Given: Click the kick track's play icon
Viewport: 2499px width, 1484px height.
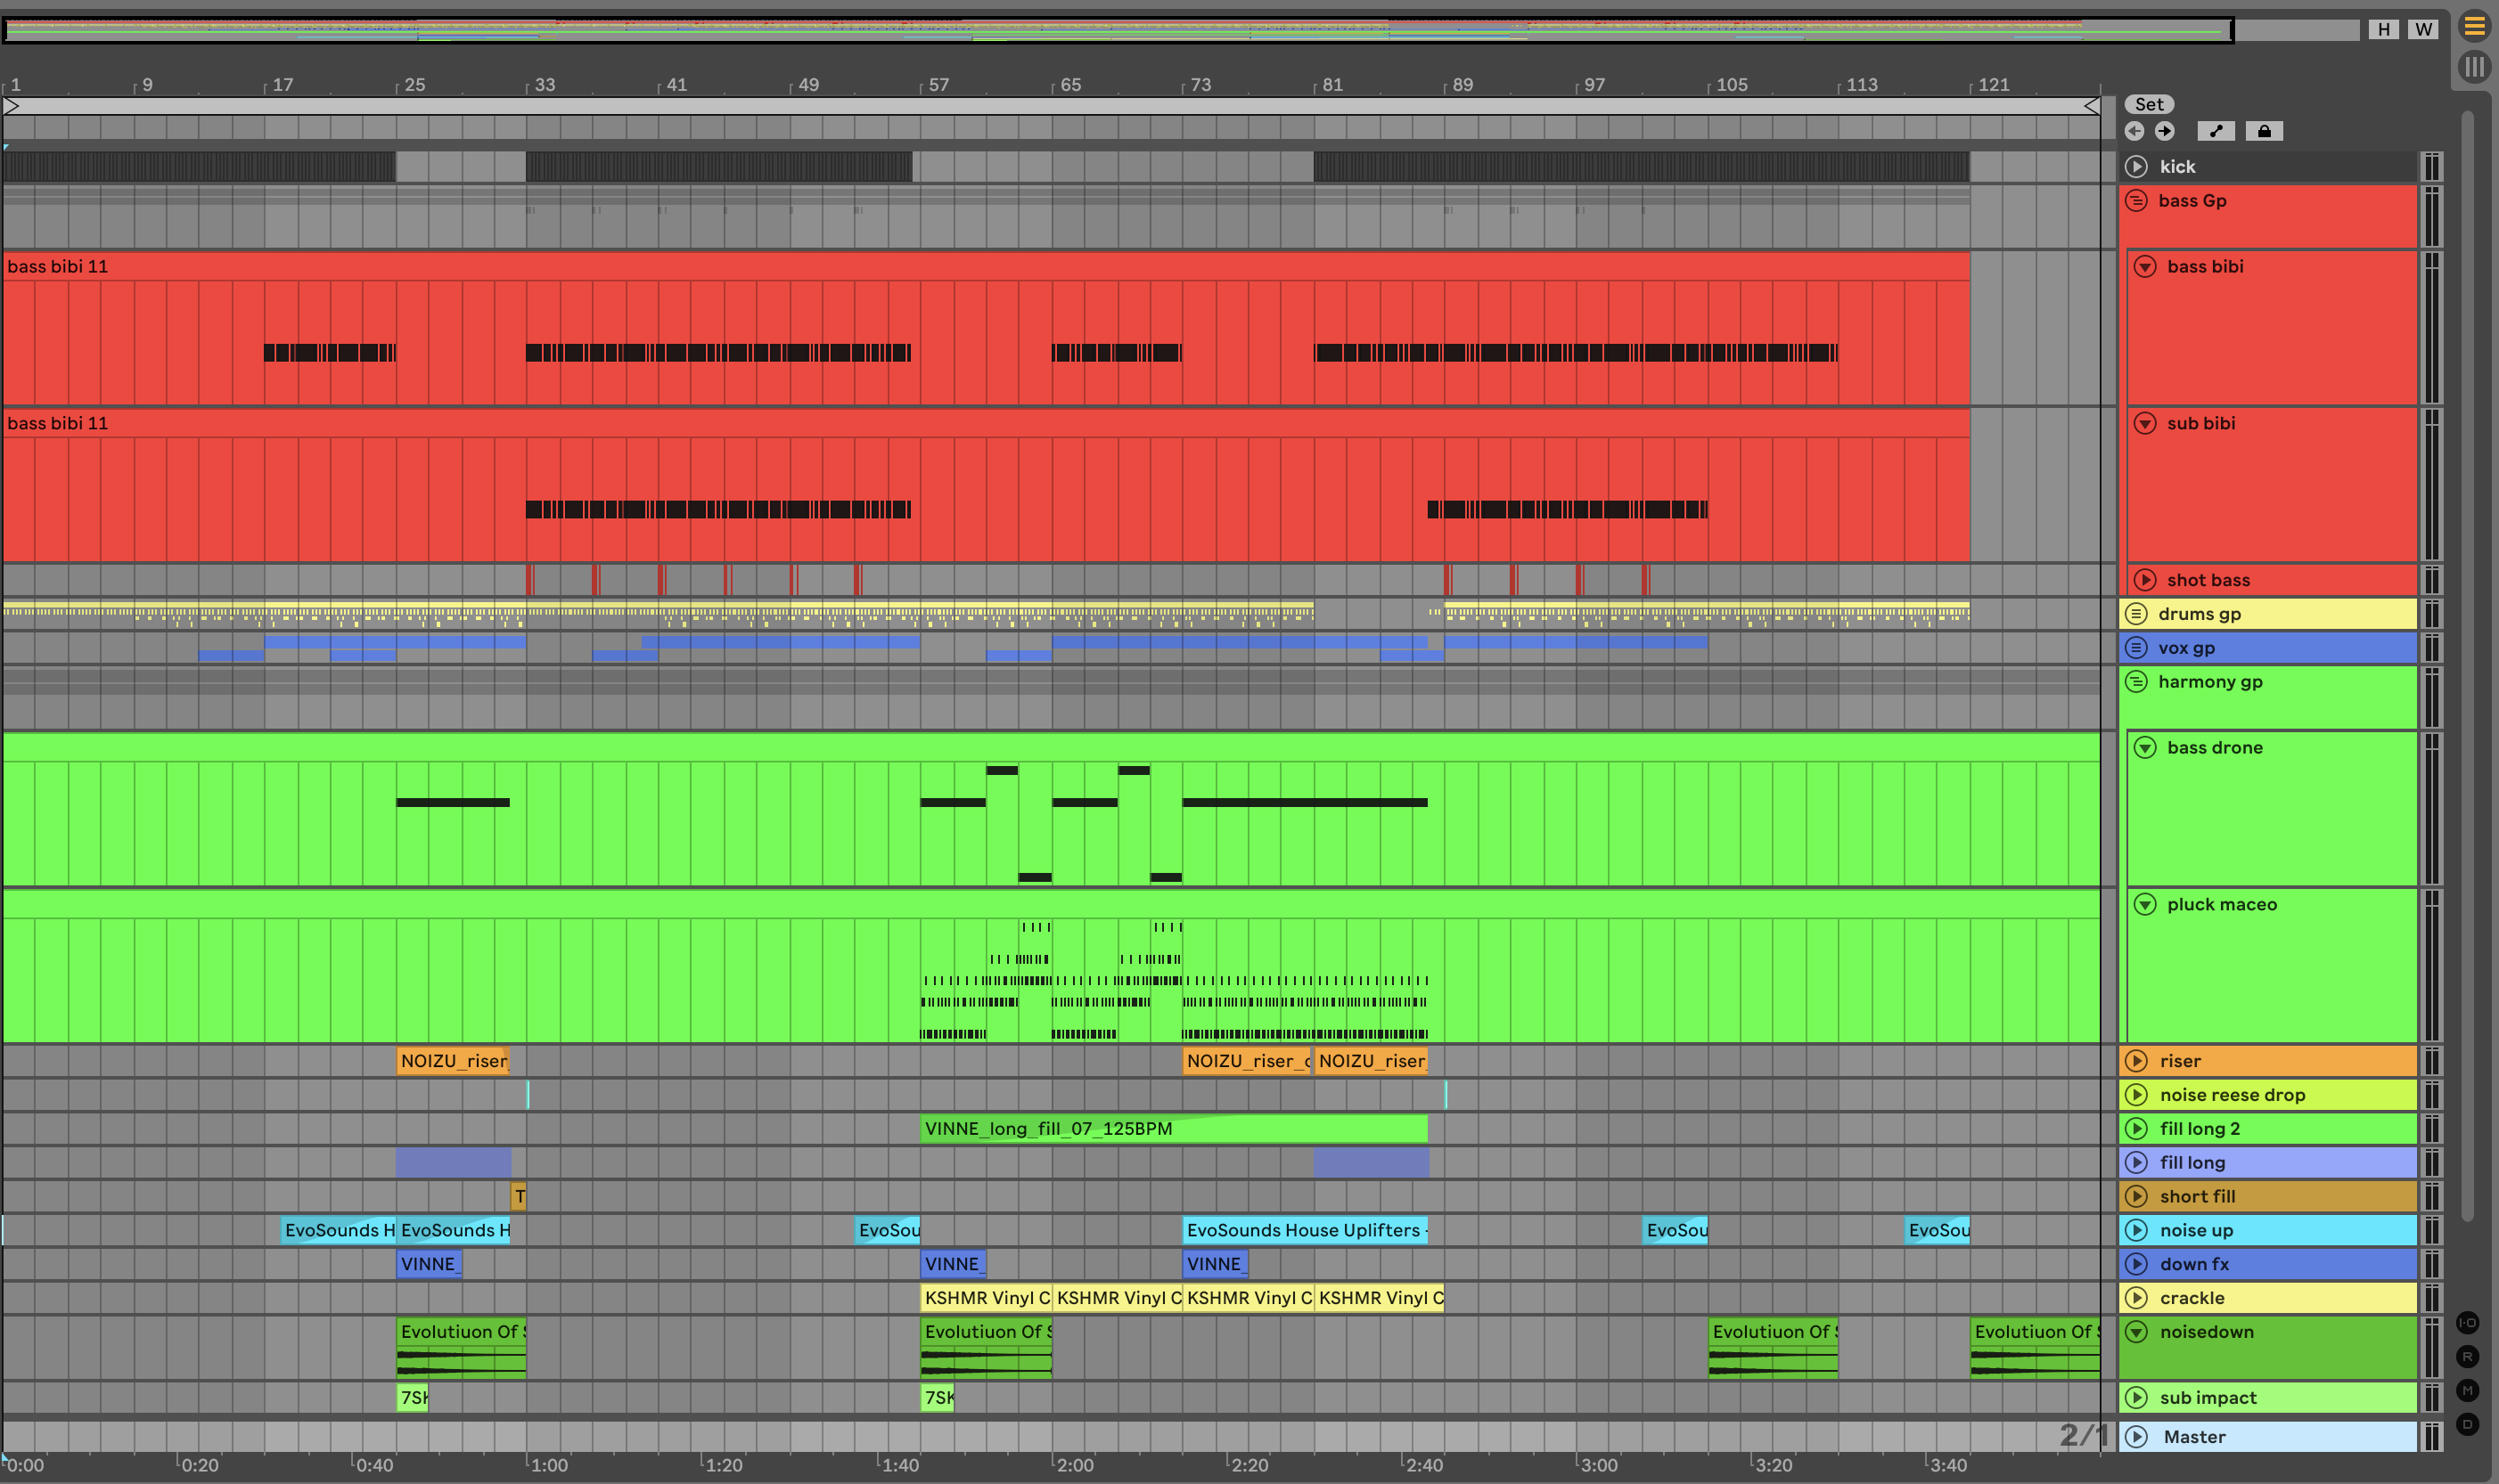Looking at the screenshot, I should click(x=2136, y=167).
